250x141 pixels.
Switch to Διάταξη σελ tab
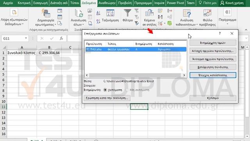(59, 3)
